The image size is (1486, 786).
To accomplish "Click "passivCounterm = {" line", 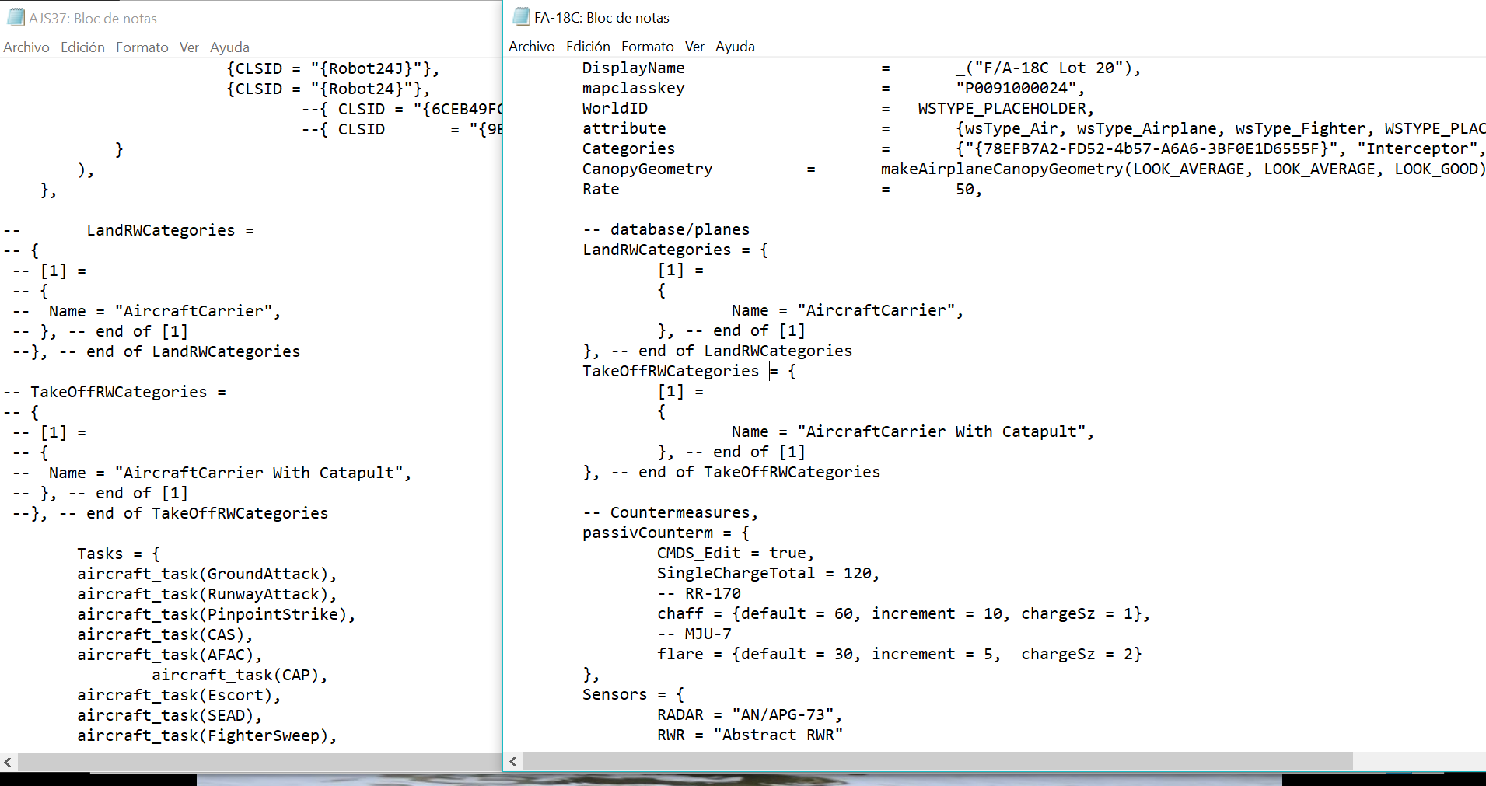I will tap(666, 533).
